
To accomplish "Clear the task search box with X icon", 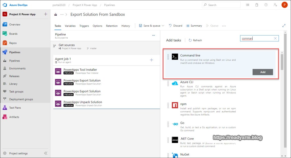I will 275,38.
